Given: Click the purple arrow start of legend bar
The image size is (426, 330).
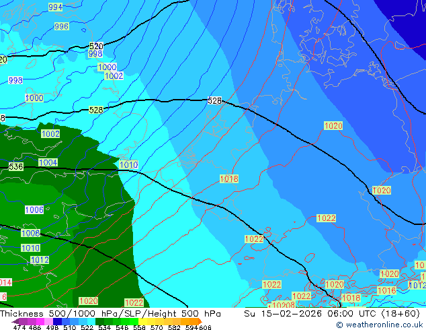Looking at the screenshot, I should (x=15, y=321).
